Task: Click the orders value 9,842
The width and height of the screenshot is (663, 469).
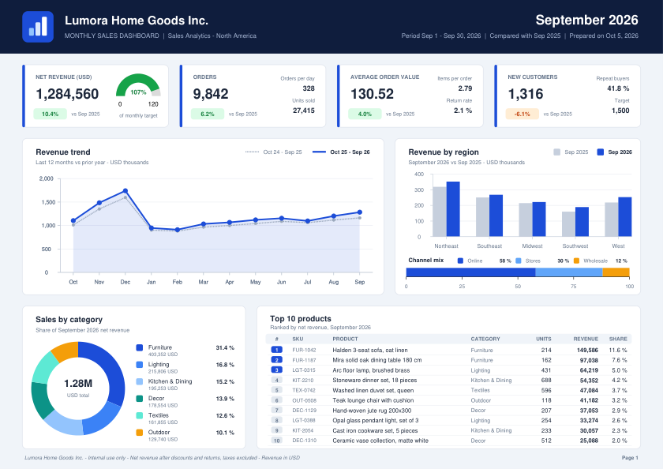Action: pos(211,94)
